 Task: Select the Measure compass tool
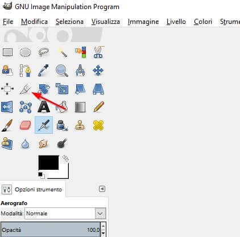(x=80, y=70)
